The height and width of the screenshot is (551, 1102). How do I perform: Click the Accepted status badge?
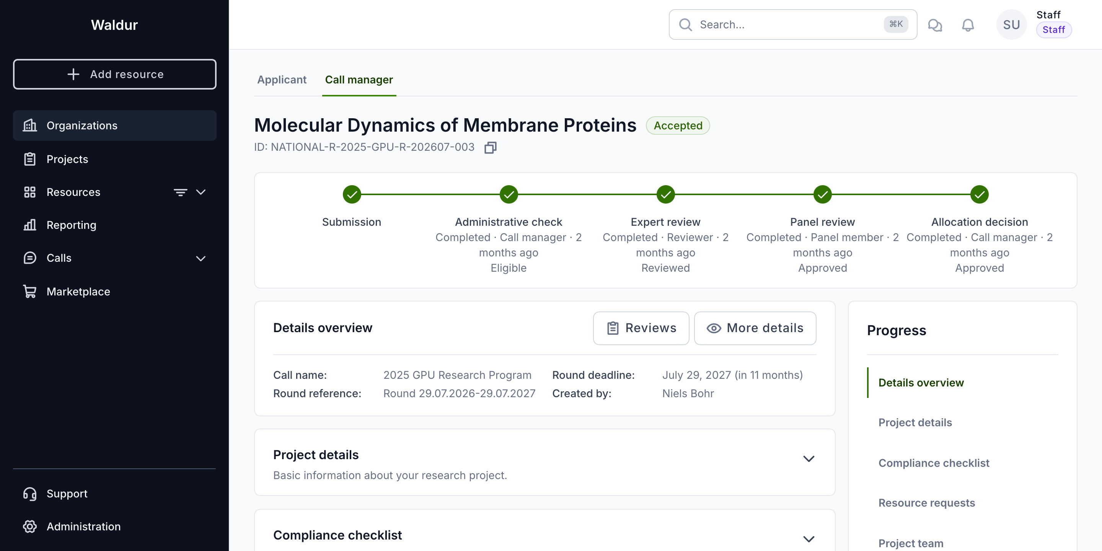(x=678, y=126)
